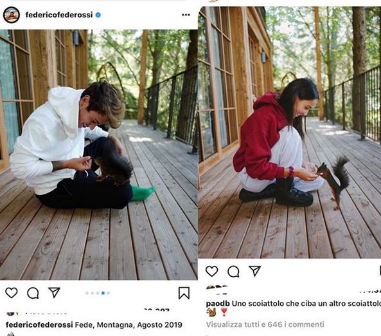Screen dimensions: 381x336
Task: Select the active carousel dot indicator
Action: (x=103, y=293)
